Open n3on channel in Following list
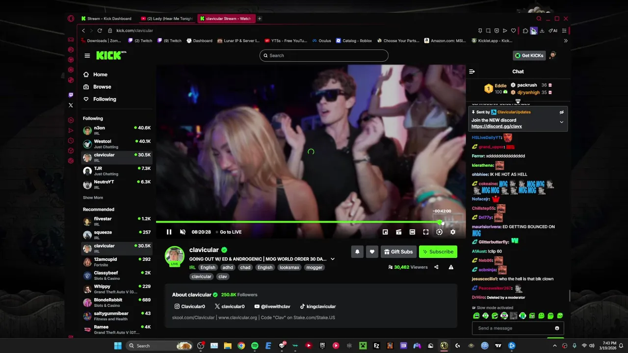This screenshot has width=628, height=353. pos(117,130)
